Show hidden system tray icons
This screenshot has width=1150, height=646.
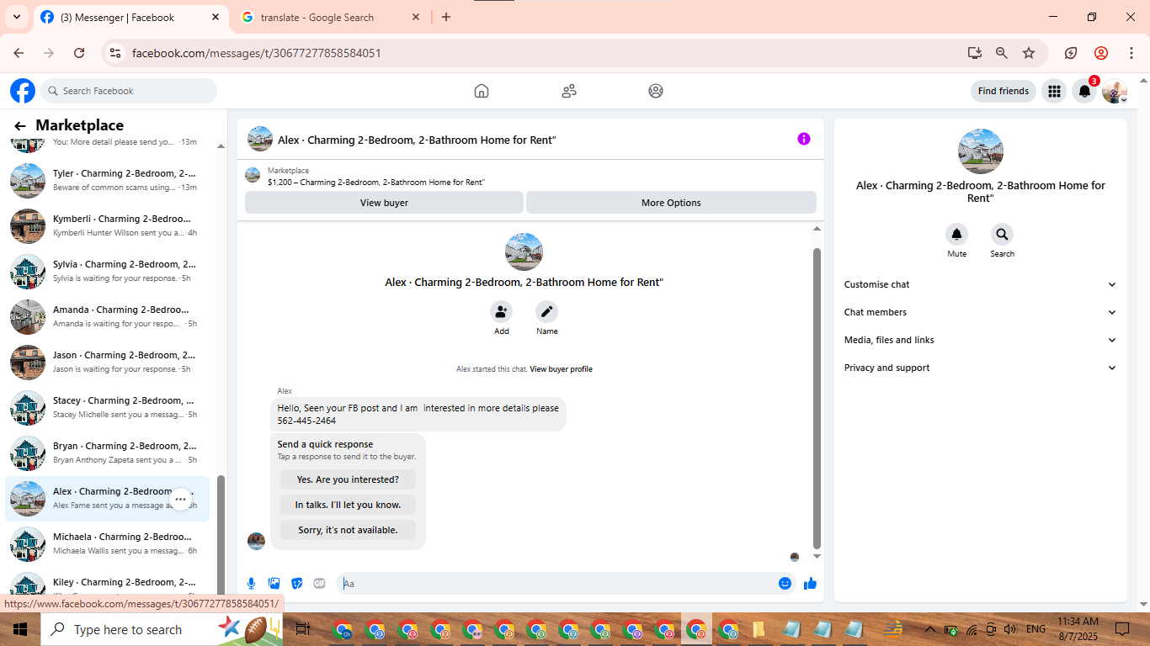click(929, 629)
